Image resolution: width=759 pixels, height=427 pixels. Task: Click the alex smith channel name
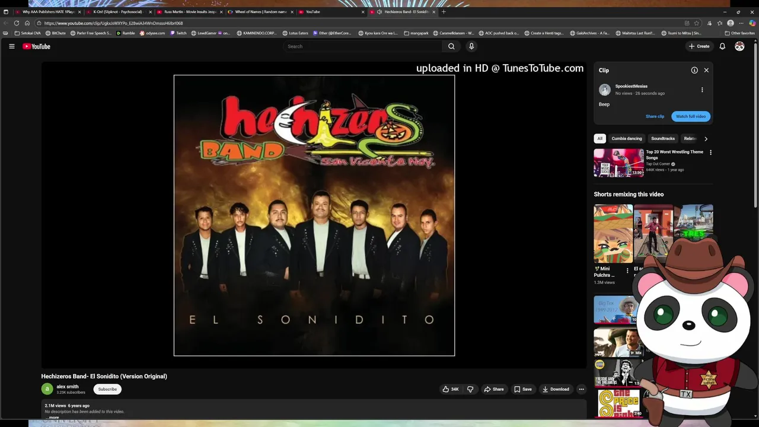pos(68,387)
